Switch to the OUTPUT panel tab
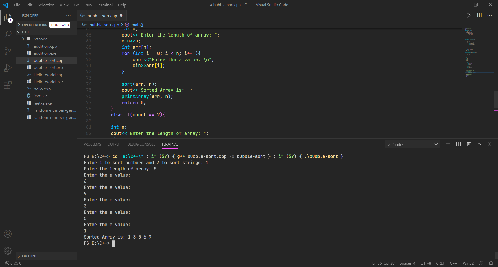 (114, 144)
